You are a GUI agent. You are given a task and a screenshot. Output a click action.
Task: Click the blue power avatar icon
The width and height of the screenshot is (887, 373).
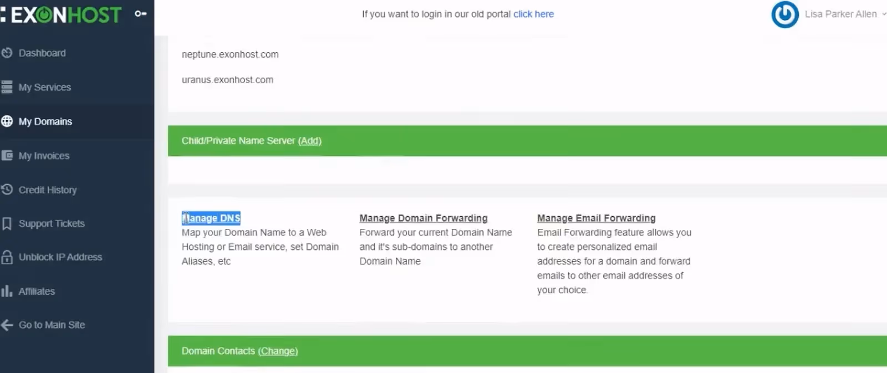pyautogui.click(x=785, y=14)
